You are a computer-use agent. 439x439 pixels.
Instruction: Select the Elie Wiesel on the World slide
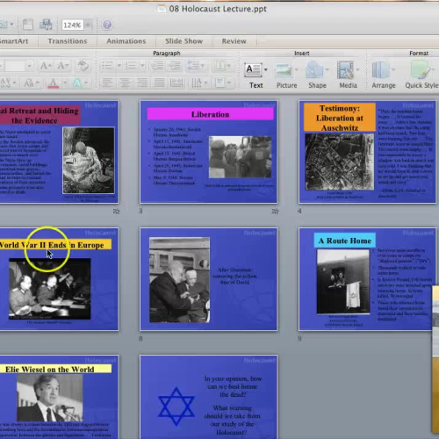[x=60, y=397]
